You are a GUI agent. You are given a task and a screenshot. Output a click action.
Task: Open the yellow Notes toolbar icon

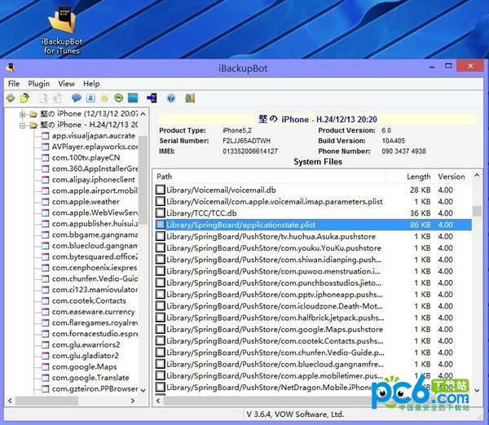[104, 99]
